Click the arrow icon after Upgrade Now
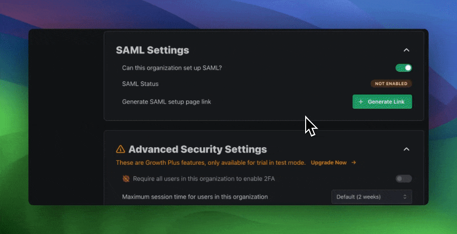This screenshot has width=457, height=234. click(x=353, y=163)
